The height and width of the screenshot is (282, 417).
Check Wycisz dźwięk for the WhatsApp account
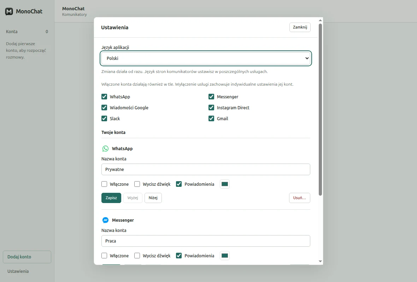tap(137, 184)
